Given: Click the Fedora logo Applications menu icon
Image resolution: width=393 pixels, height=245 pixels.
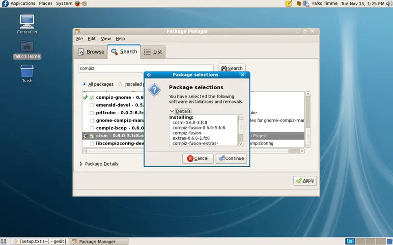Looking at the screenshot, I should click(5, 3).
